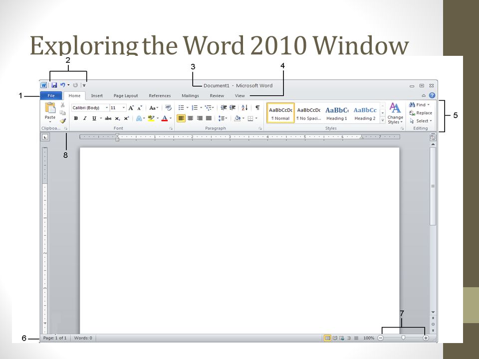This screenshot has width=479, height=359.
Task: Switch to the Mailings tab
Action: point(190,96)
